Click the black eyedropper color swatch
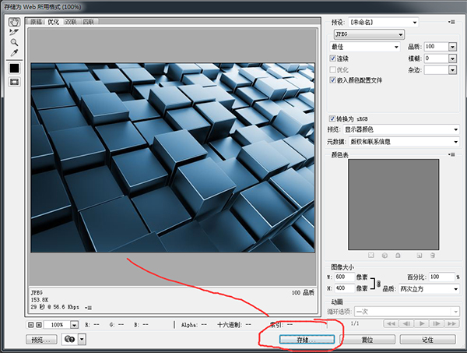Image resolution: width=467 pixels, height=353 pixels. pos(14,69)
